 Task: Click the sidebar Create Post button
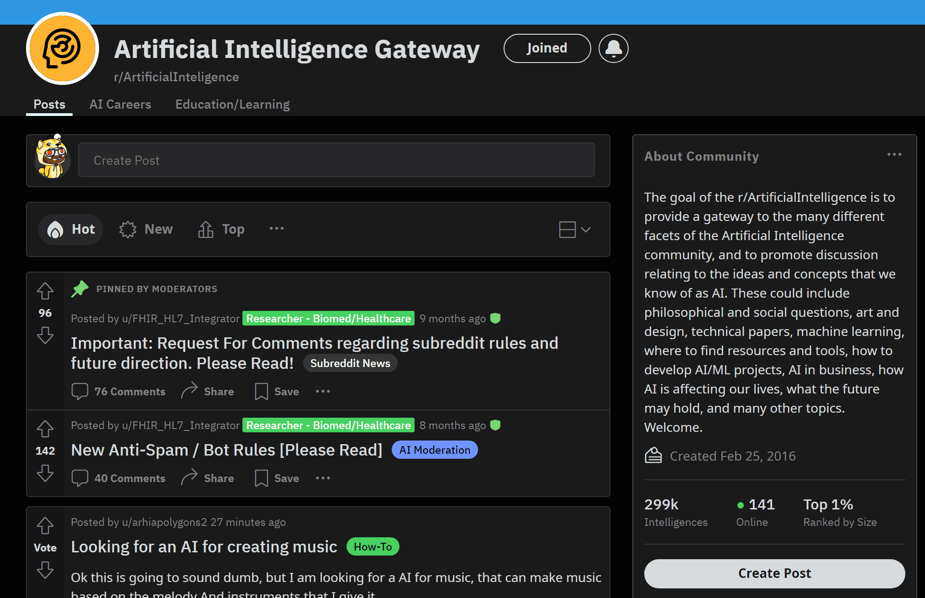click(x=774, y=573)
